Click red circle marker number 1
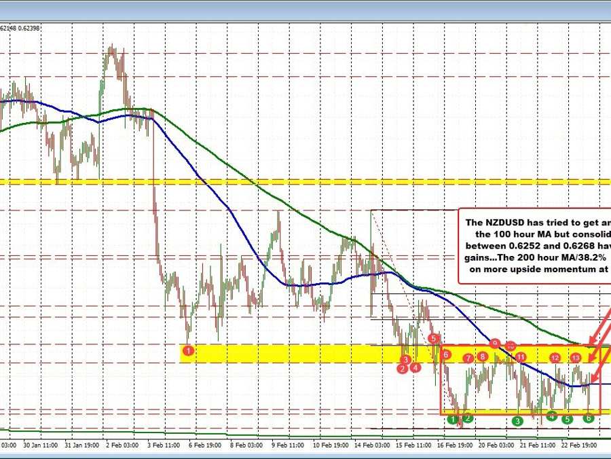Screen dimensions: 611x459 point(189,350)
